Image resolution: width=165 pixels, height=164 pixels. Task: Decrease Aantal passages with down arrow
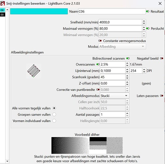127,116
